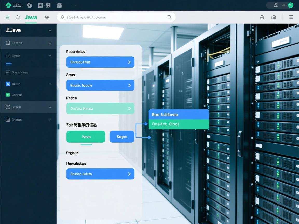The image size is (299, 224).
Task: Open the settings icon right of Java tab
Action: pos(47,17)
